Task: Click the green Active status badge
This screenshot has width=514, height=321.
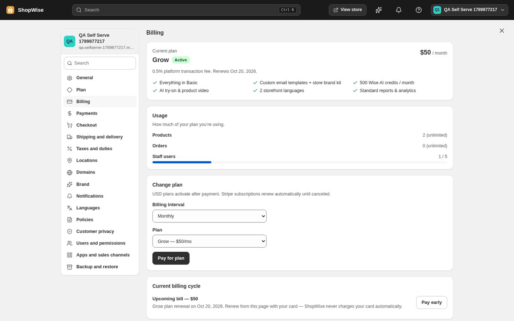Action: [x=181, y=60]
